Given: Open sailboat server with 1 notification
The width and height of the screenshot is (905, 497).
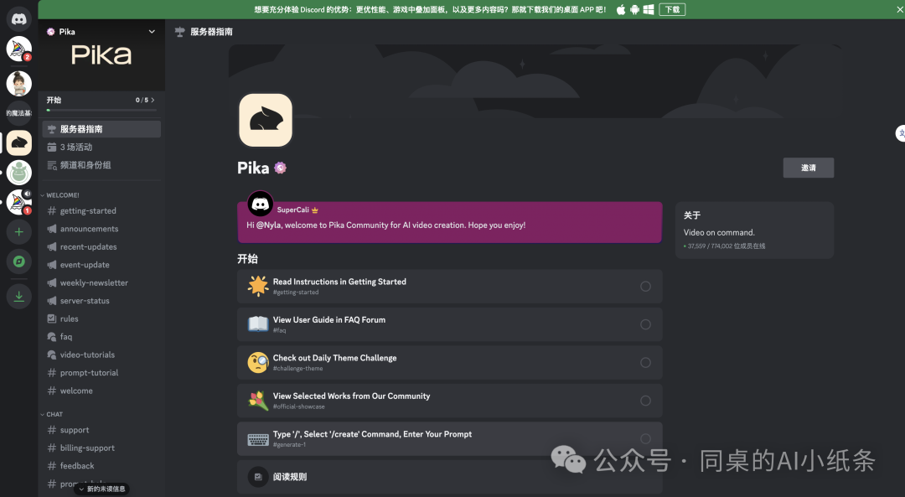Looking at the screenshot, I should [x=19, y=202].
